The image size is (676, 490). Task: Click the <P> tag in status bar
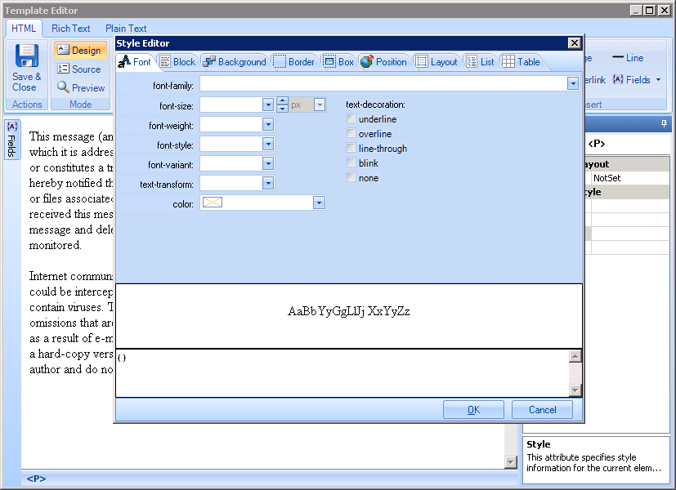[36, 479]
